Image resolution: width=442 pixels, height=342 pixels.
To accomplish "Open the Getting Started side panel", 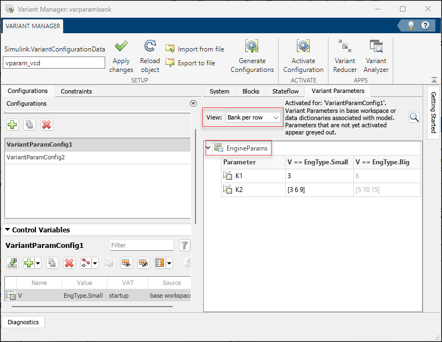I will (x=434, y=112).
